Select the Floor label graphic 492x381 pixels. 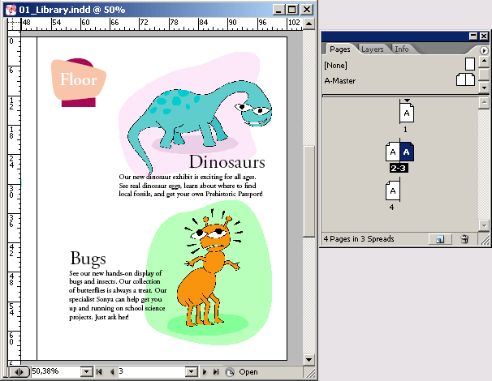pos(79,82)
